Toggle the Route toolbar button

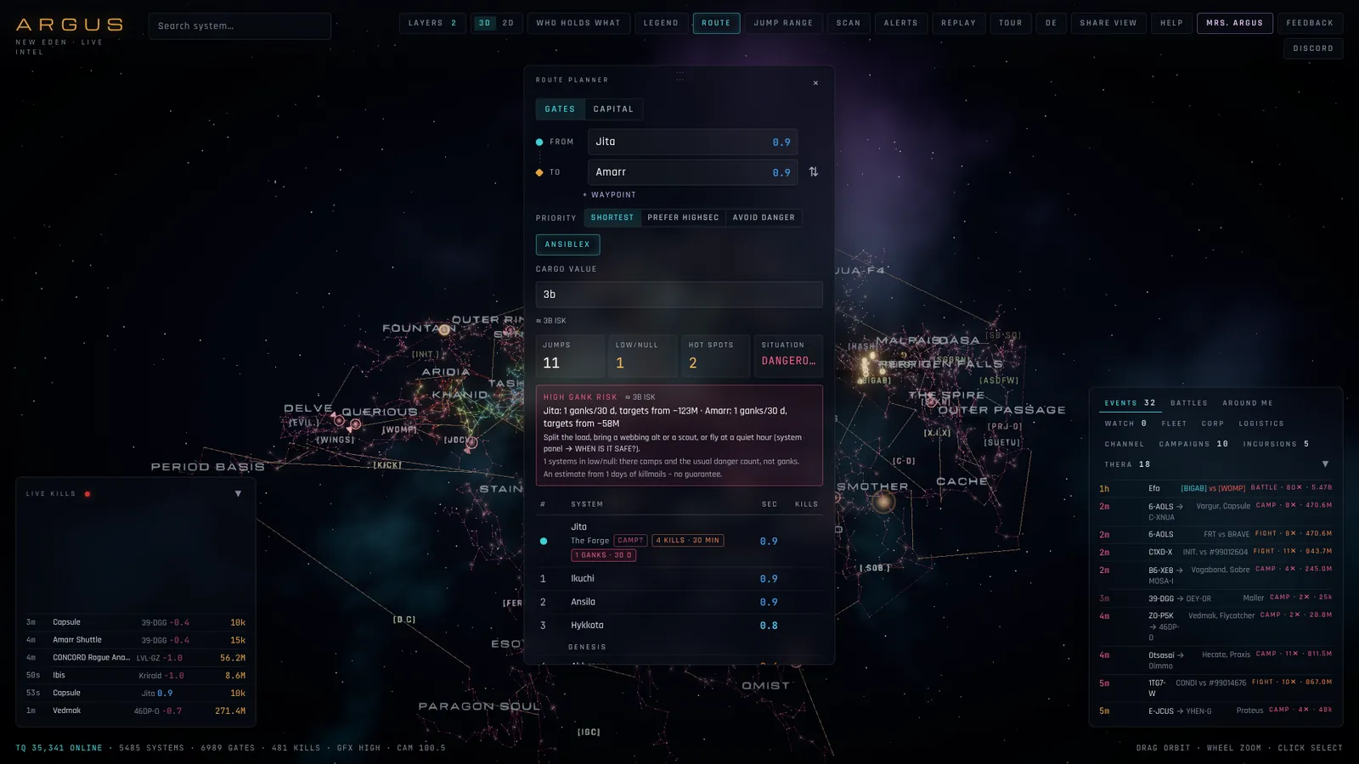pos(716,23)
